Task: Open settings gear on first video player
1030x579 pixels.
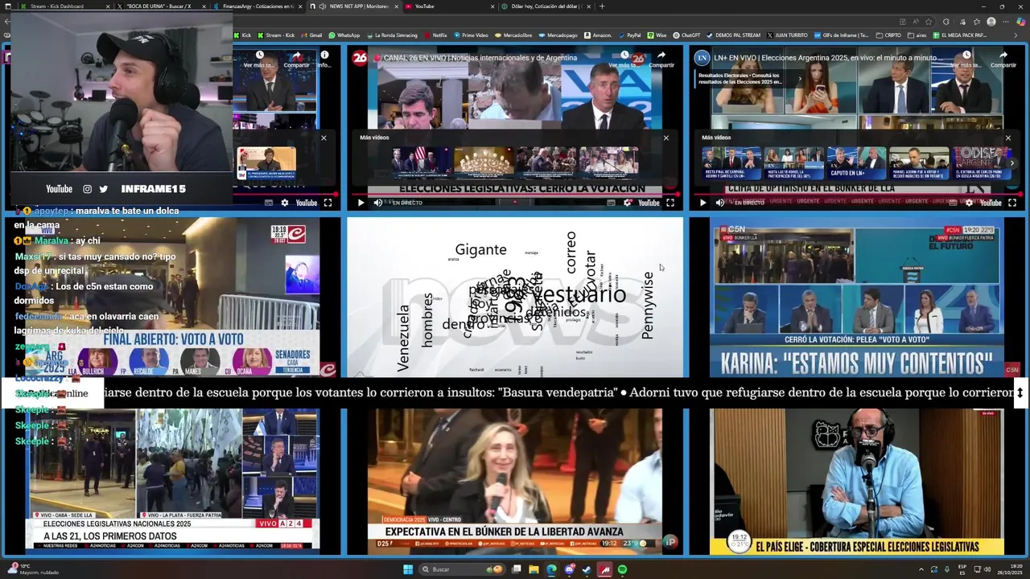Action: coord(285,203)
